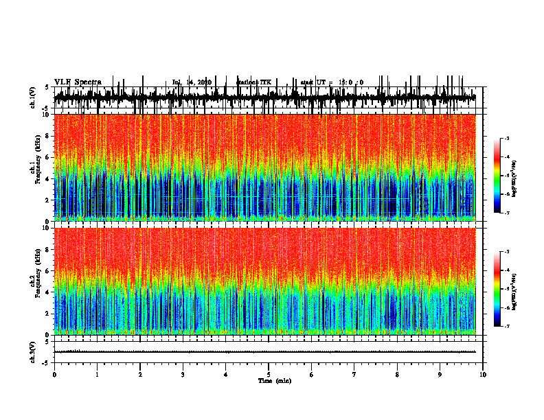Click the date "Jul. 14, 2010" in header

click(x=192, y=82)
